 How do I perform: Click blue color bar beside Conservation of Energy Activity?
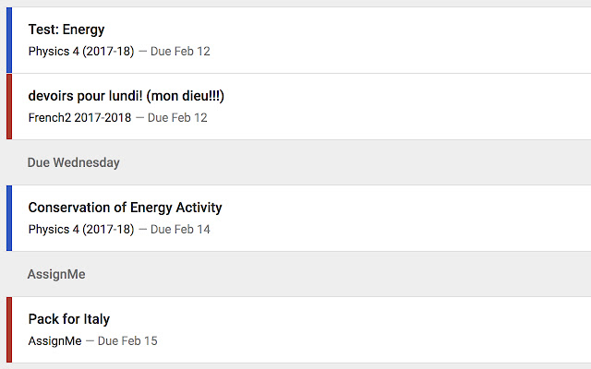(8, 218)
